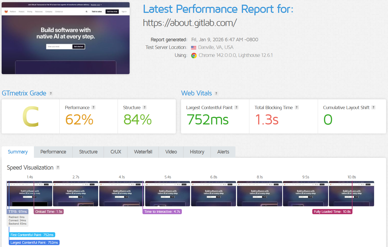Click the TTFB: 97ms marker
This screenshot has width=388, height=247.
click(x=17, y=212)
